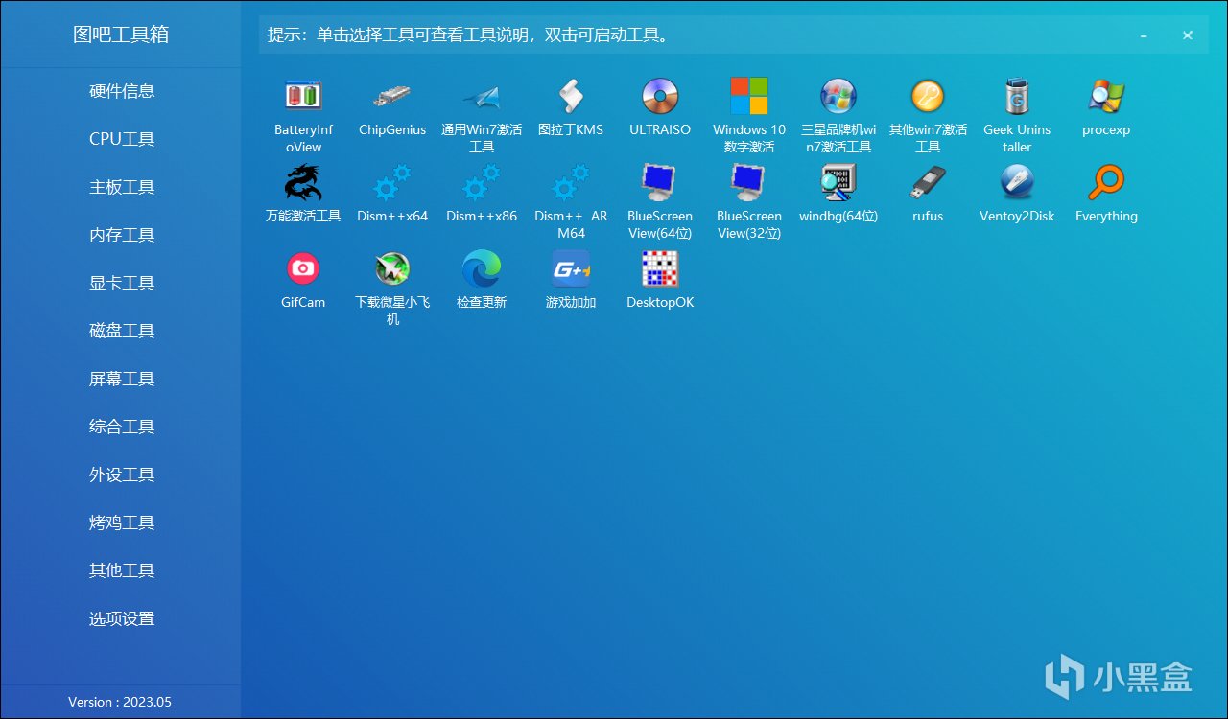Click the Dism++ ARM64 icon

point(571,182)
